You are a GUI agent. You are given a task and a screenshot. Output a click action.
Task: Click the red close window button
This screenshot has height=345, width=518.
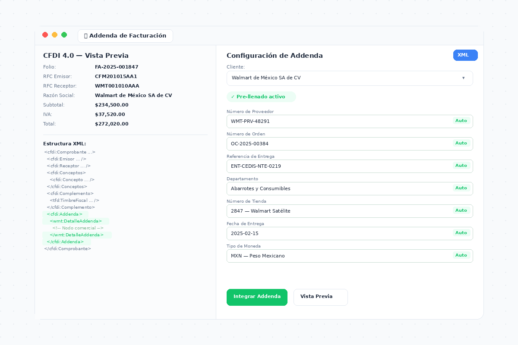45,35
